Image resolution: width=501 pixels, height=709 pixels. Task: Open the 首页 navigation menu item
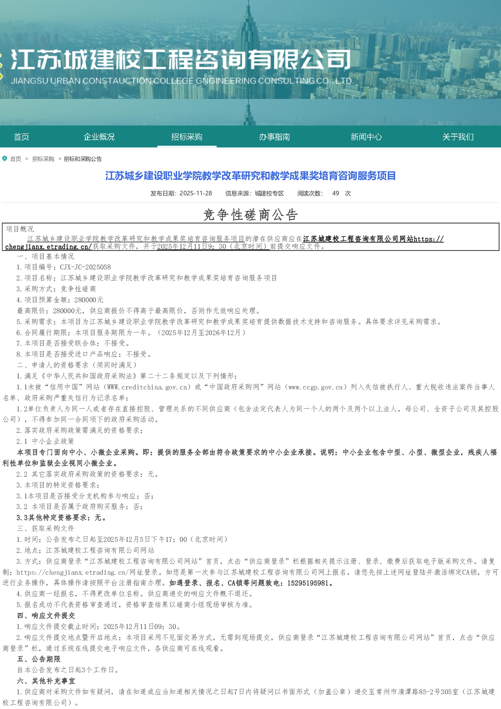click(x=21, y=137)
